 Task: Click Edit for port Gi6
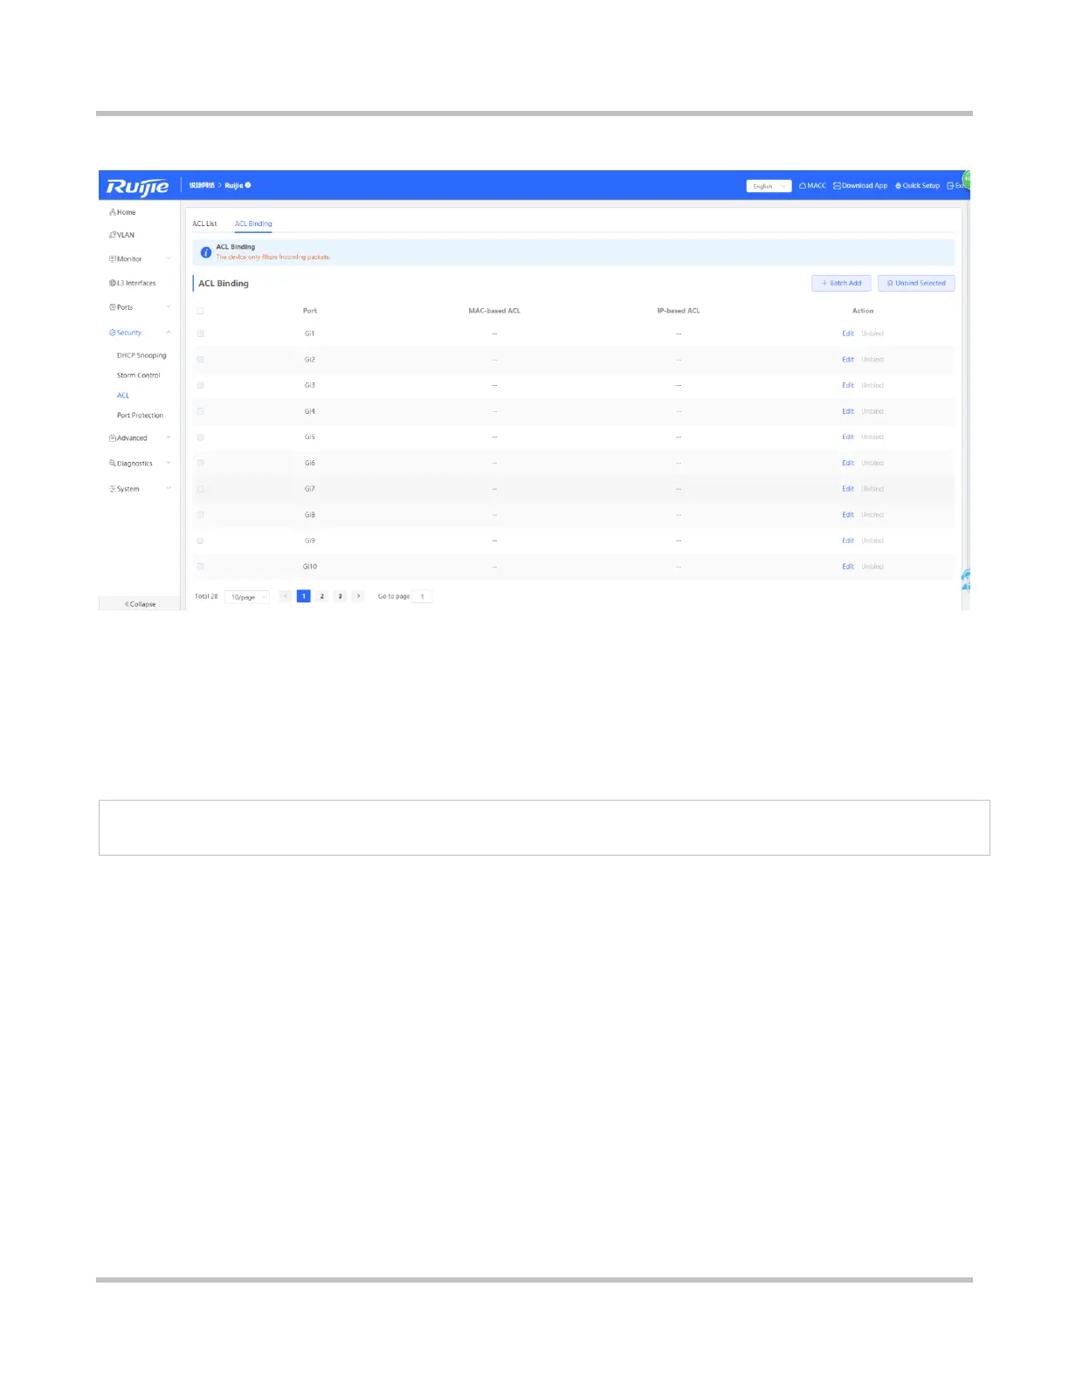pyautogui.click(x=848, y=463)
